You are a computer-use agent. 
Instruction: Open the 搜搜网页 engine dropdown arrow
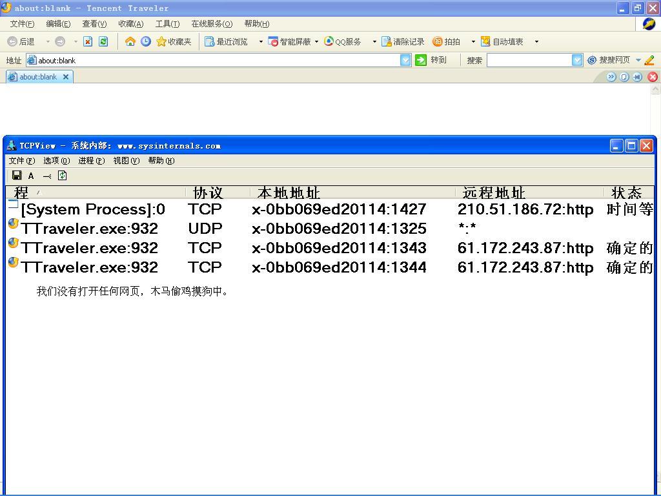pos(638,60)
